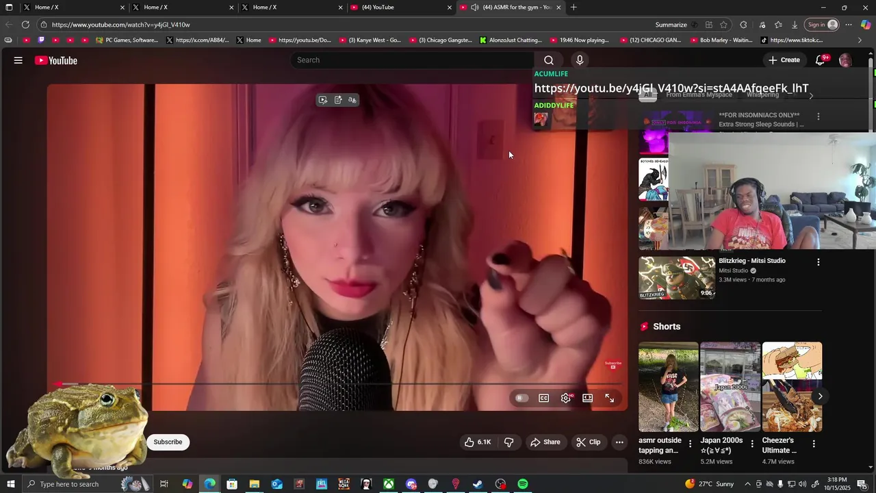Mute the tab via the speaker icon
The height and width of the screenshot is (493, 876).
click(x=475, y=8)
